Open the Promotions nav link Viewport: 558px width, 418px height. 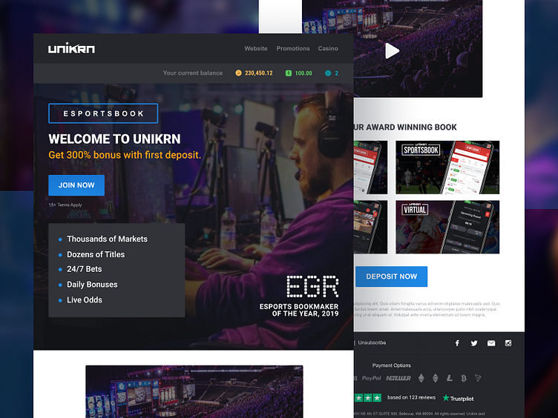[x=293, y=48]
